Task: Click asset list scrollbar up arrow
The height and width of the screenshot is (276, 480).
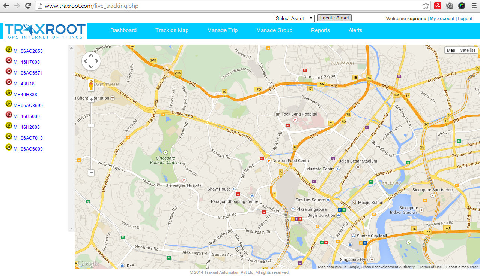Action: [71, 48]
